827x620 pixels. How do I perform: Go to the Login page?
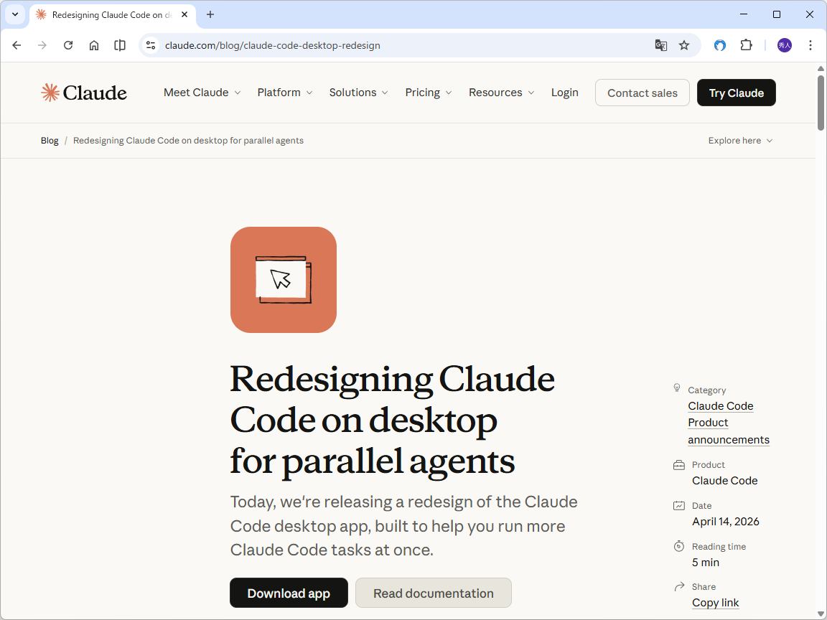click(565, 93)
